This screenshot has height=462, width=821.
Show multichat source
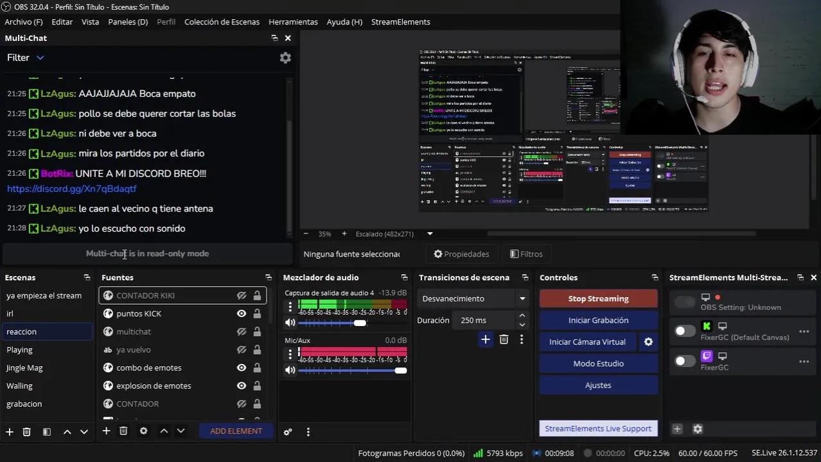coord(242,332)
